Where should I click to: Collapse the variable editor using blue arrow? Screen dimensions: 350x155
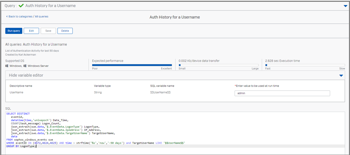click(341, 75)
